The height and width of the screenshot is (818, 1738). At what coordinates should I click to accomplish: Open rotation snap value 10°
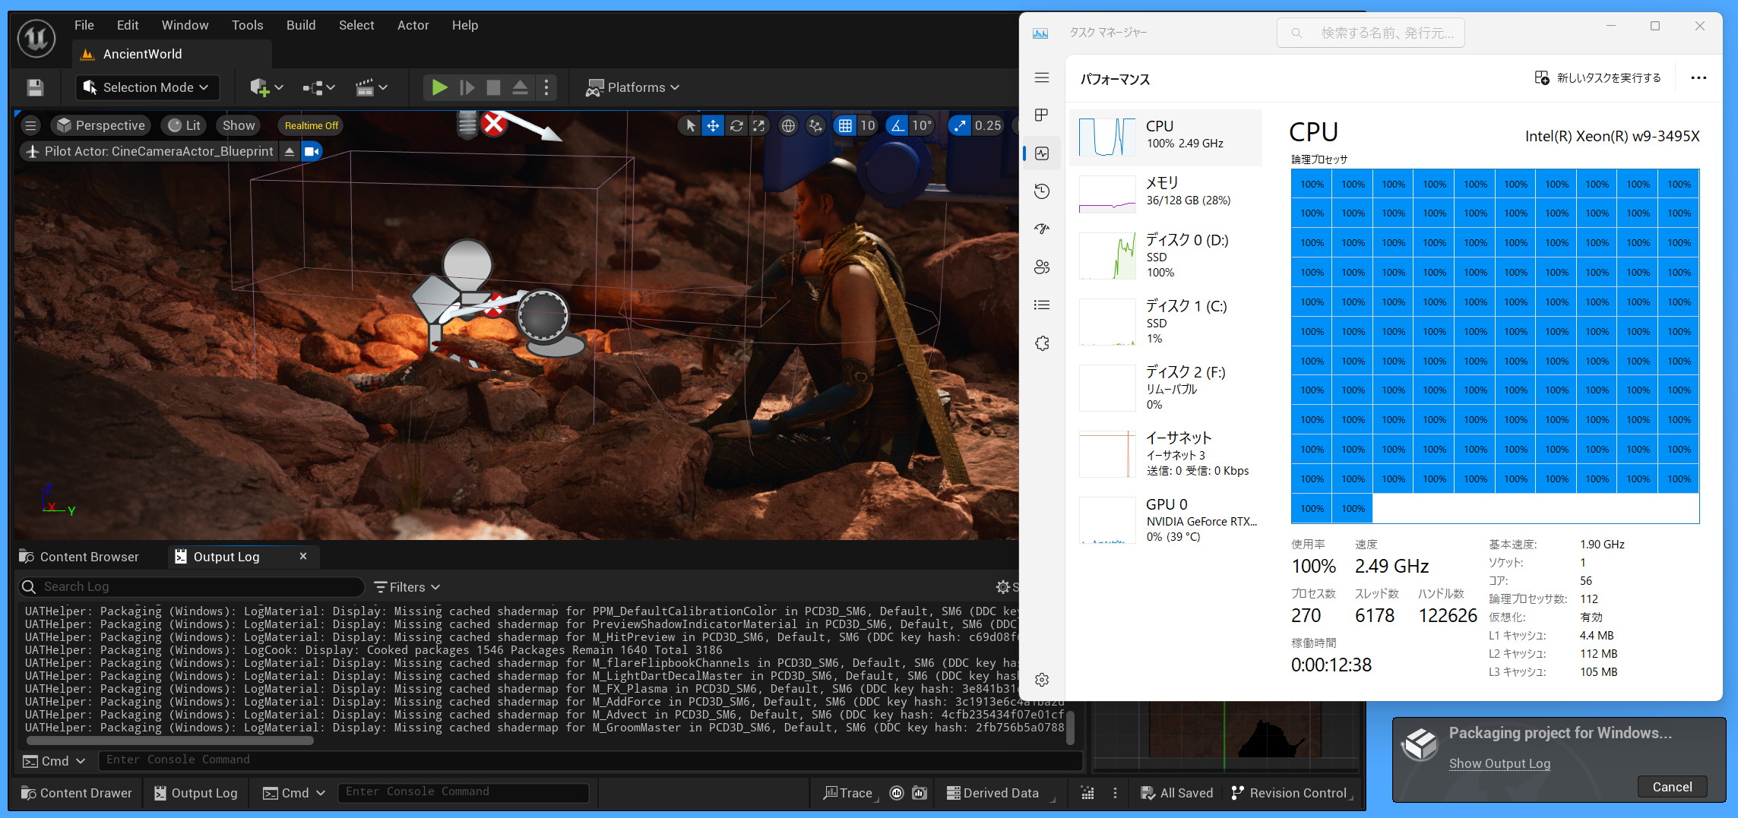click(922, 125)
